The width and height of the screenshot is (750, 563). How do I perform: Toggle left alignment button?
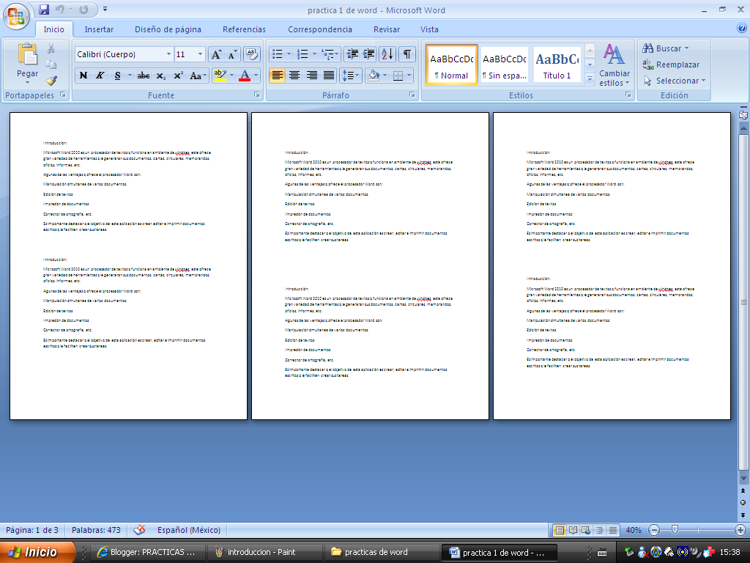point(278,76)
